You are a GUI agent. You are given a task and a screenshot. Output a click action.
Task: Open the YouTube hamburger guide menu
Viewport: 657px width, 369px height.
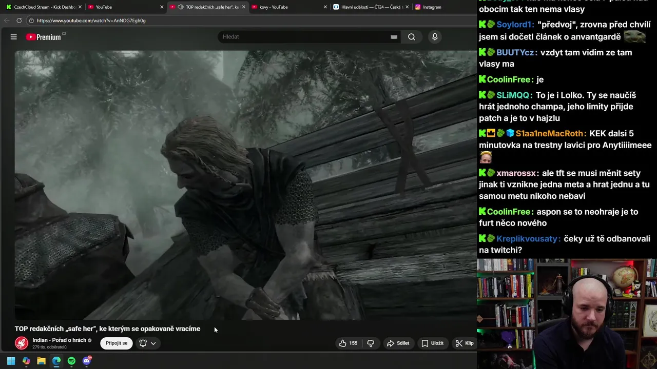14,37
